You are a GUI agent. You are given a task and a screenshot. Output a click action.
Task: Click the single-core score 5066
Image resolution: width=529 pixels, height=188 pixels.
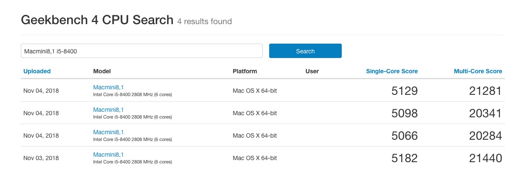pyautogui.click(x=404, y=135)
